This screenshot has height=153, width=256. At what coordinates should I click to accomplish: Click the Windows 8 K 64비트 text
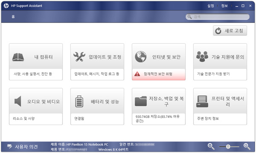pyautogui.click(x=113, y=150)
